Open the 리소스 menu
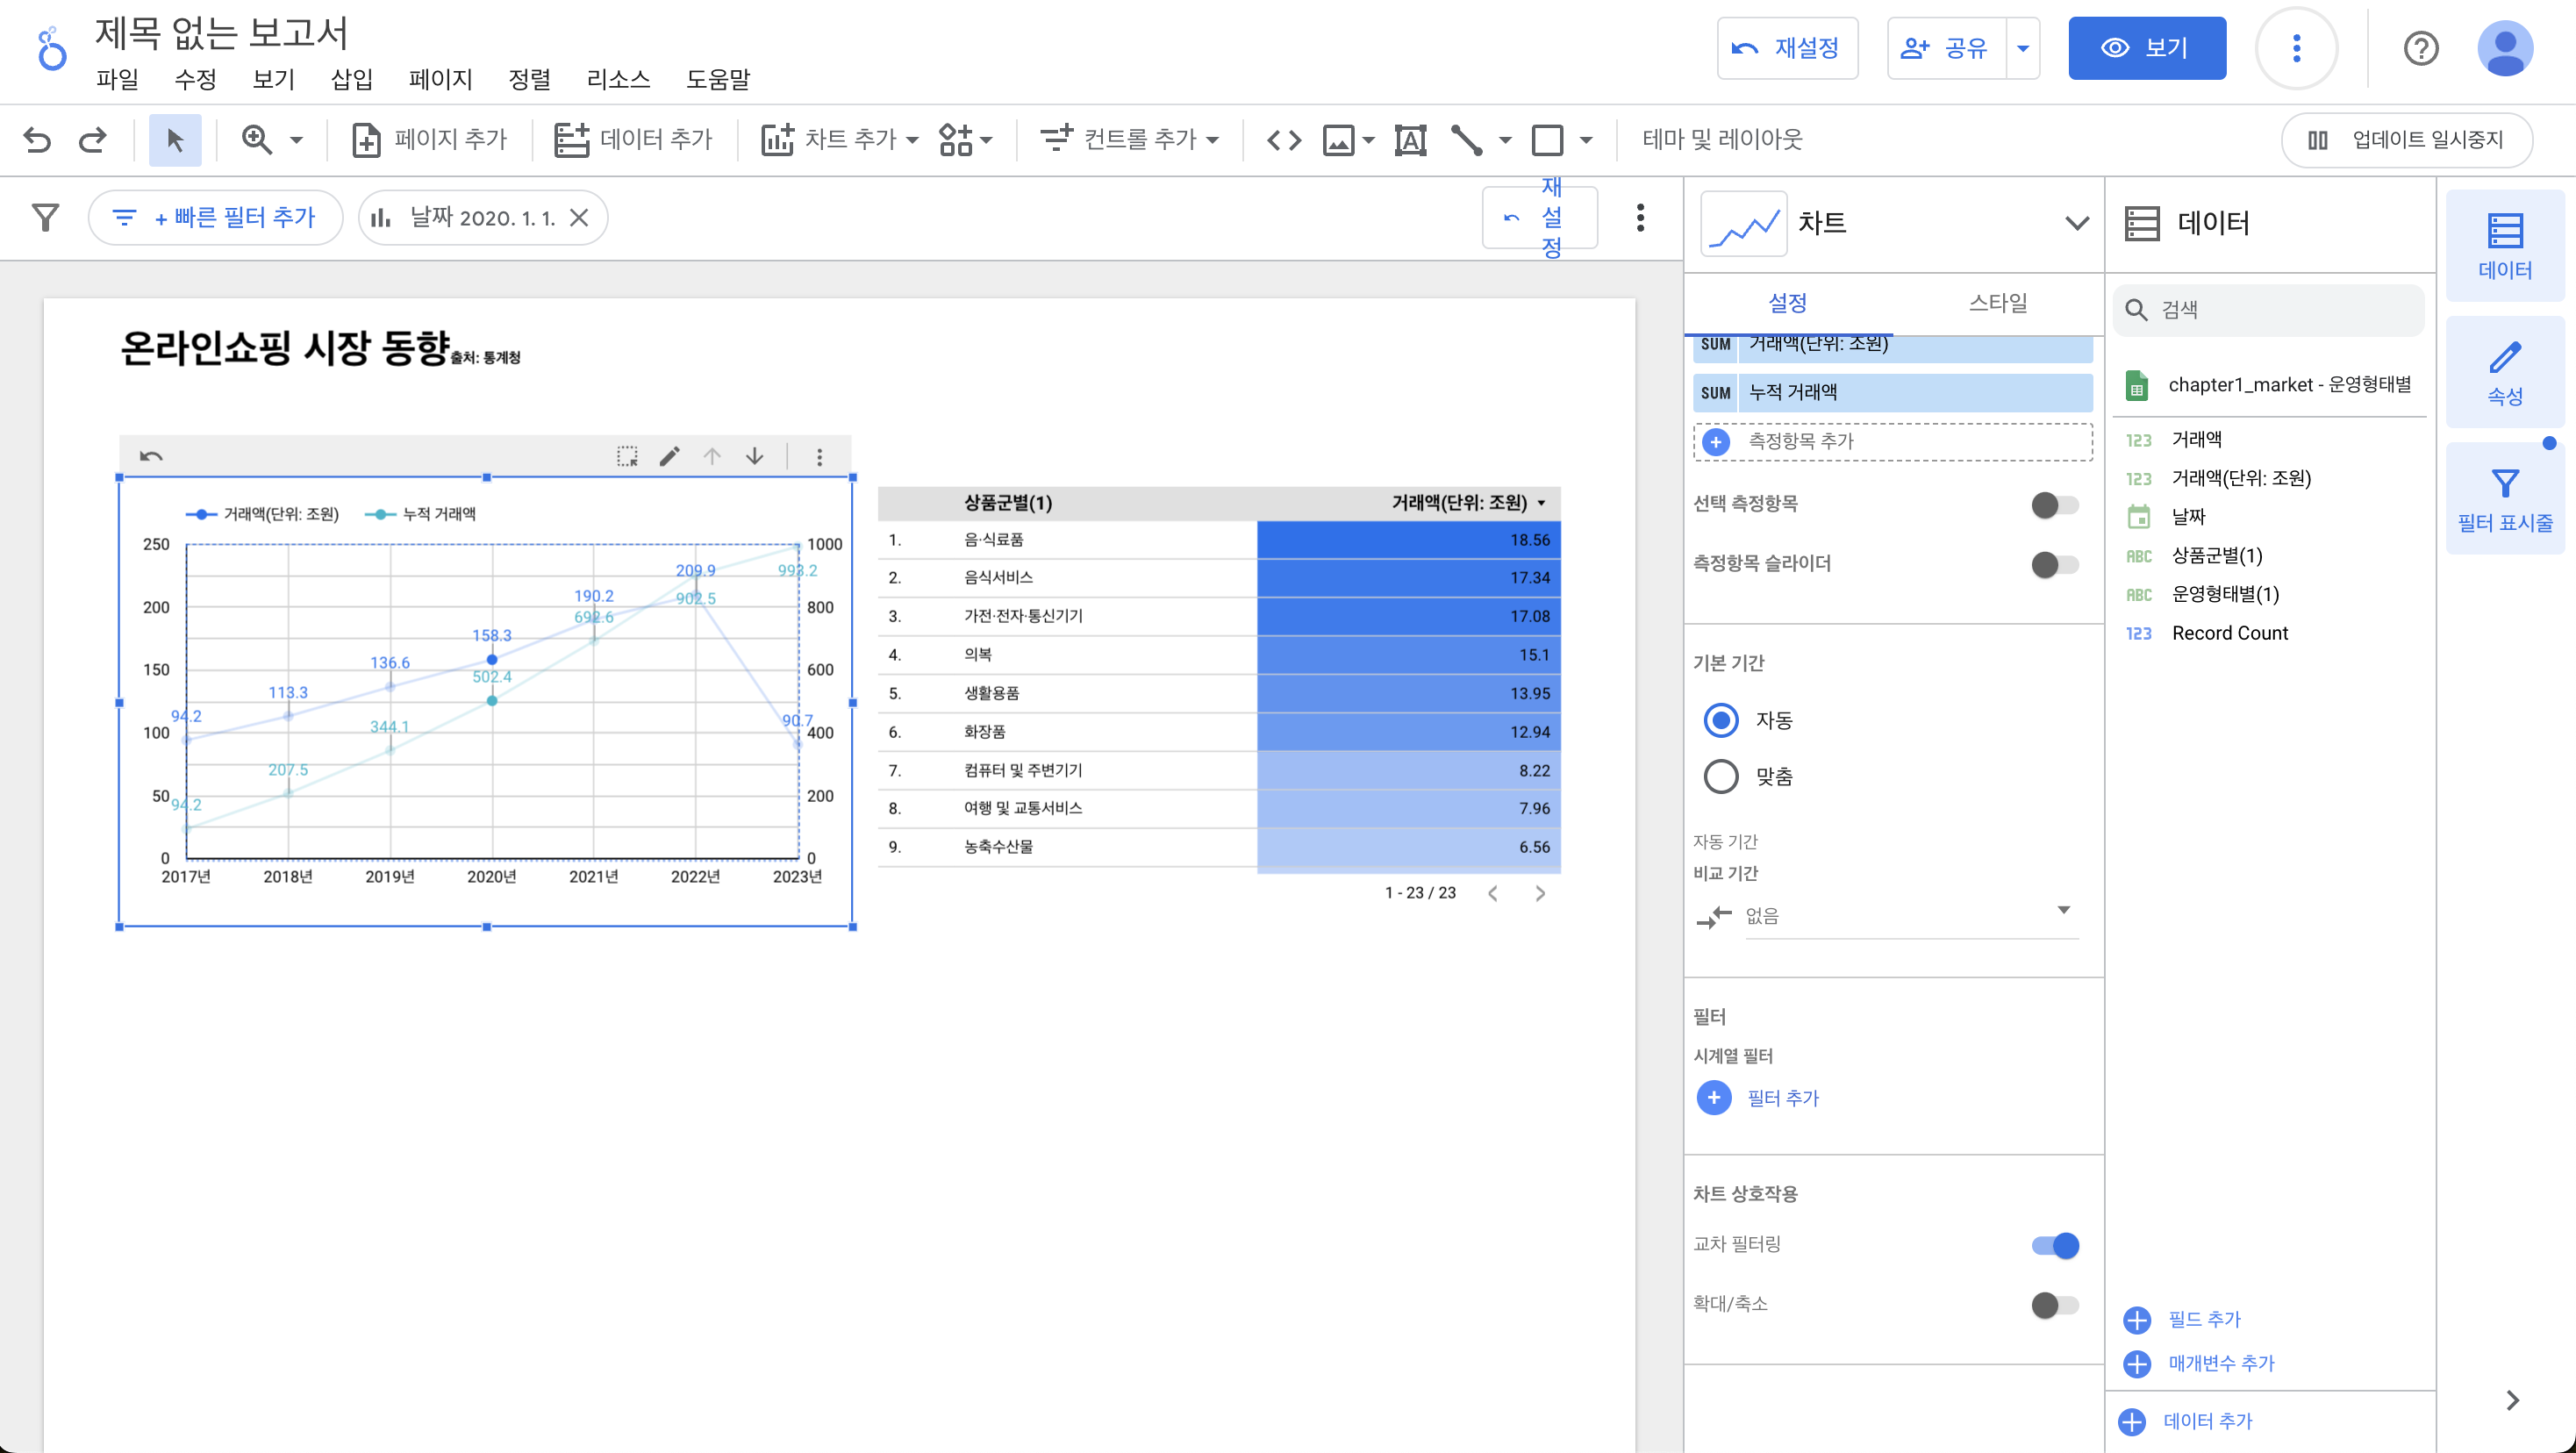This screenshot has height=1453, width=2576. coord(618,79)
